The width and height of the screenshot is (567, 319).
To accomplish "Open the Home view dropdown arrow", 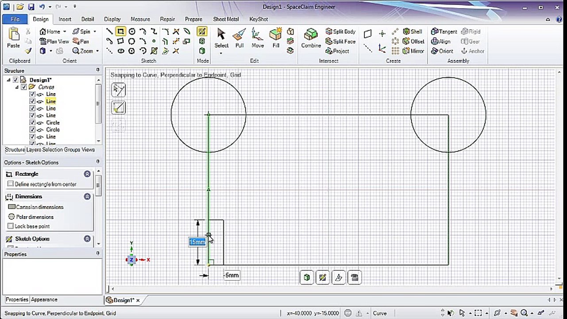I will point(65,31).
